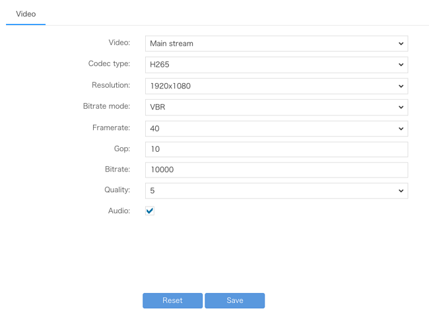The height and width of the screenshot is (330, 429).
Task: Save the video settings
Action: click(234, 300)
